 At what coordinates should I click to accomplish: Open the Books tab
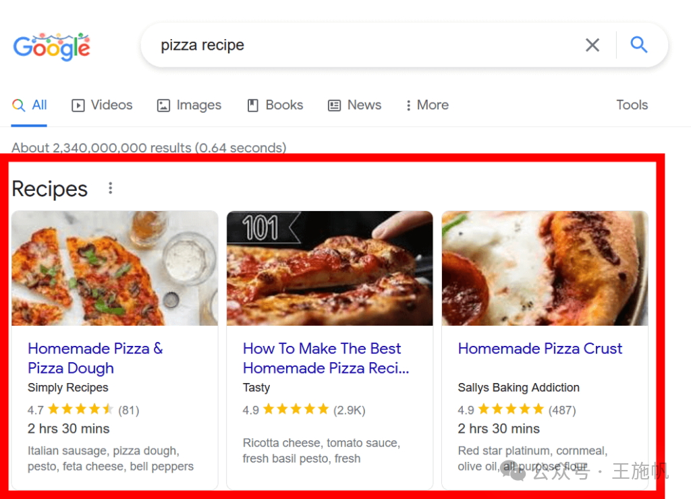(x=275, y=105)
